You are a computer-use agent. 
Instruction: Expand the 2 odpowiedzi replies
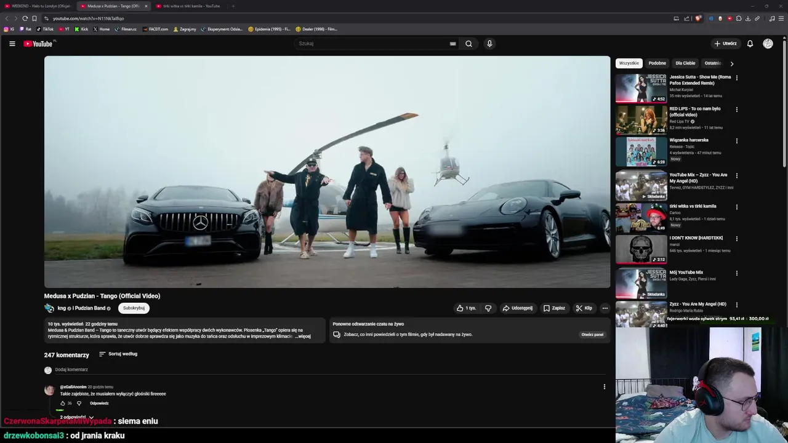coord(76,417)
